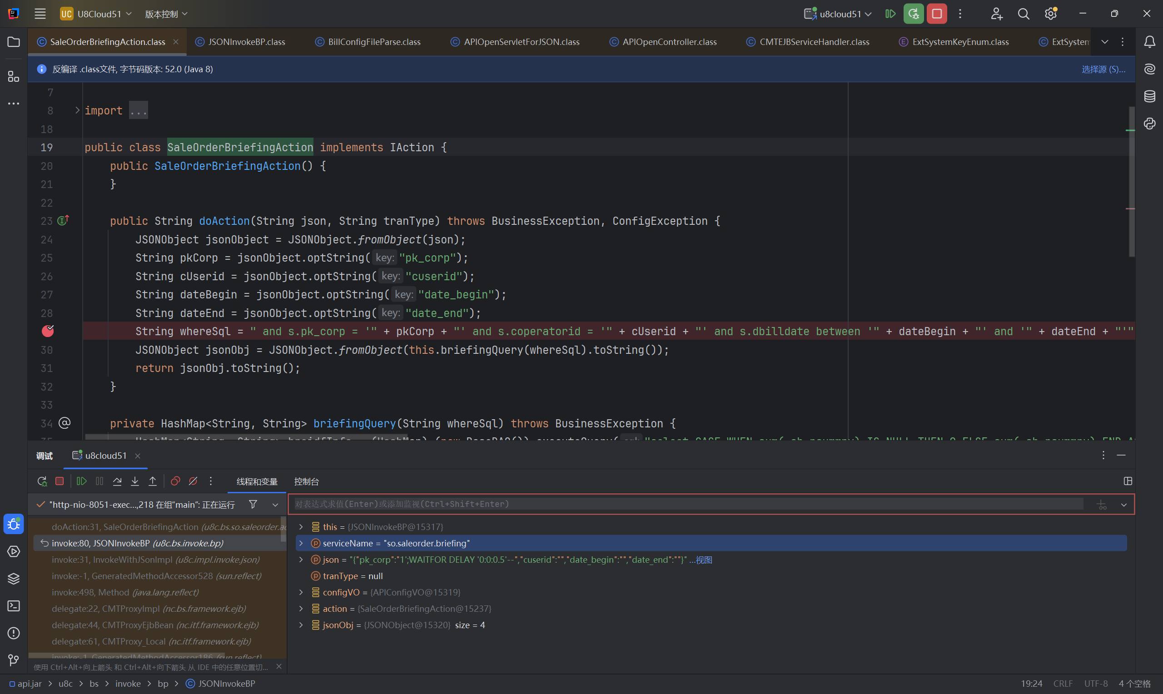Show hidden editor tabs dropdown
1163x694 pixels.
click(1104, 42)
